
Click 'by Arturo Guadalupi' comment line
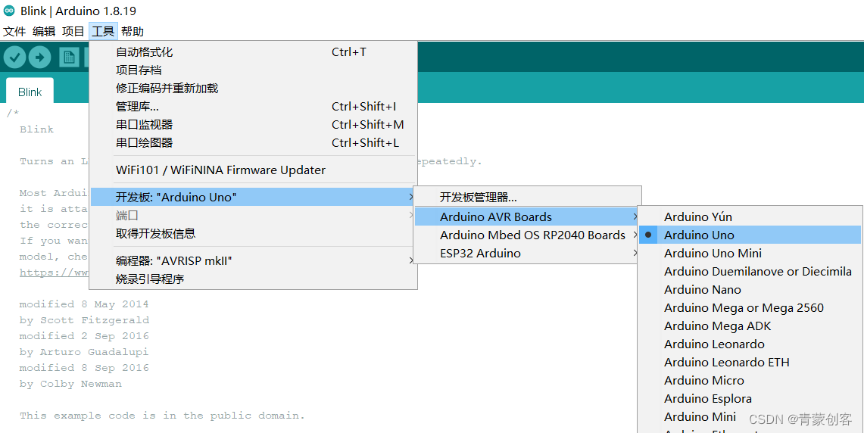point(84,351)
